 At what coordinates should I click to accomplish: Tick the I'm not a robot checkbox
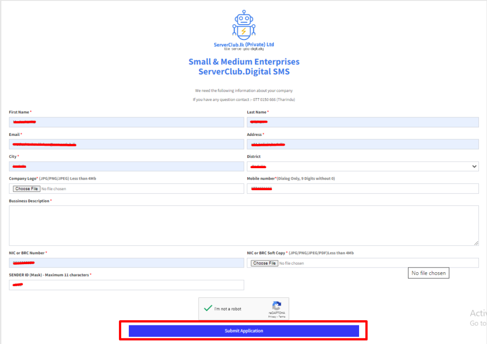208,308
